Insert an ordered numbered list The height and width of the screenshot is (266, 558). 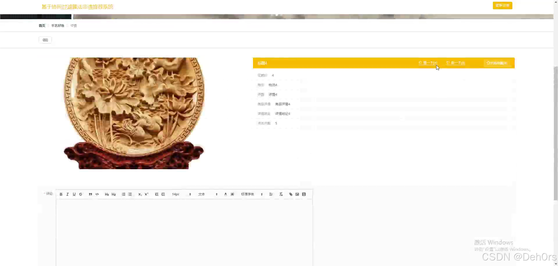(124, 194)
